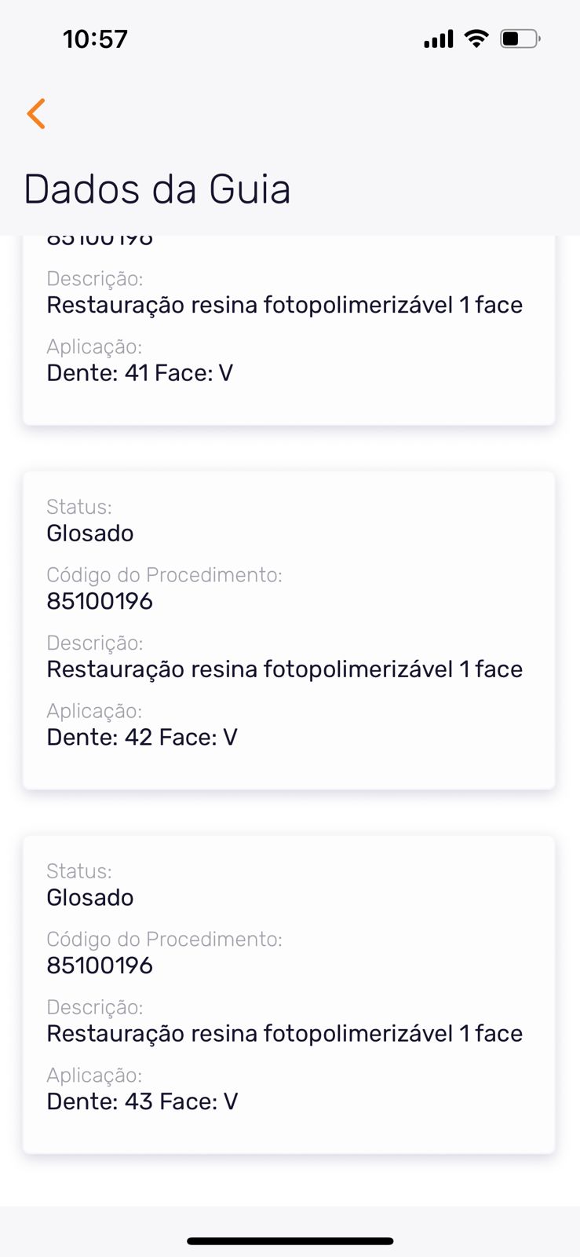Tap the "Dados da Guia" page title
Image resolution: width=580 pixels, height=1257 pixels.
(x=157, y=189)
